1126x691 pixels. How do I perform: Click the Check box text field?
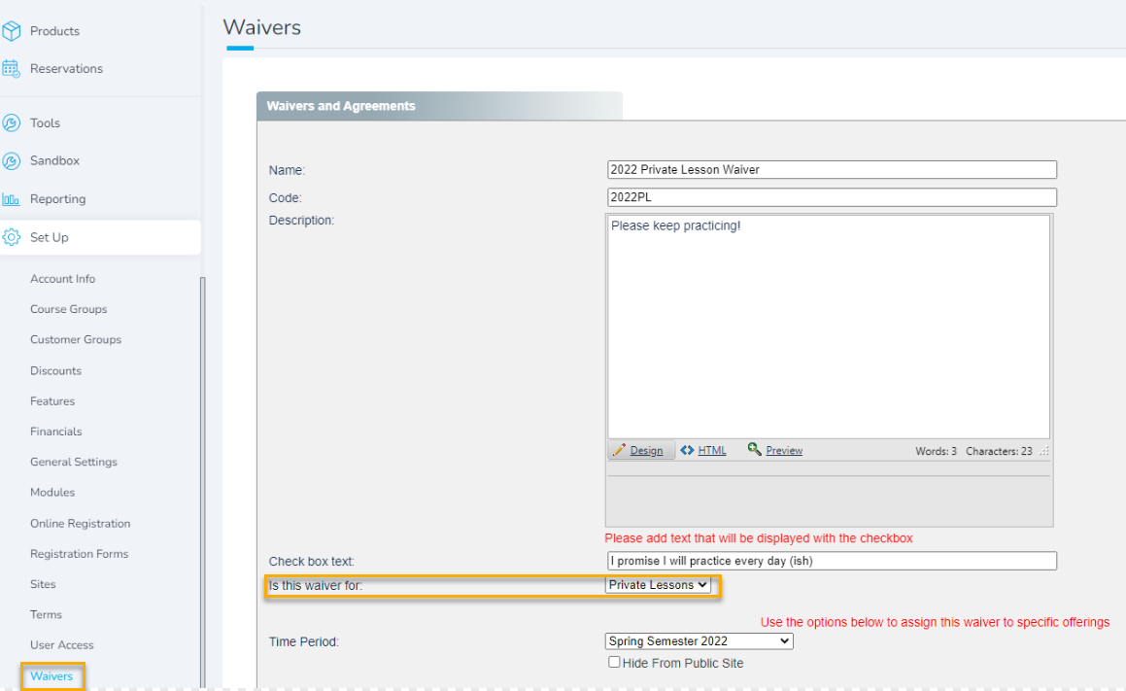(832, 560)
